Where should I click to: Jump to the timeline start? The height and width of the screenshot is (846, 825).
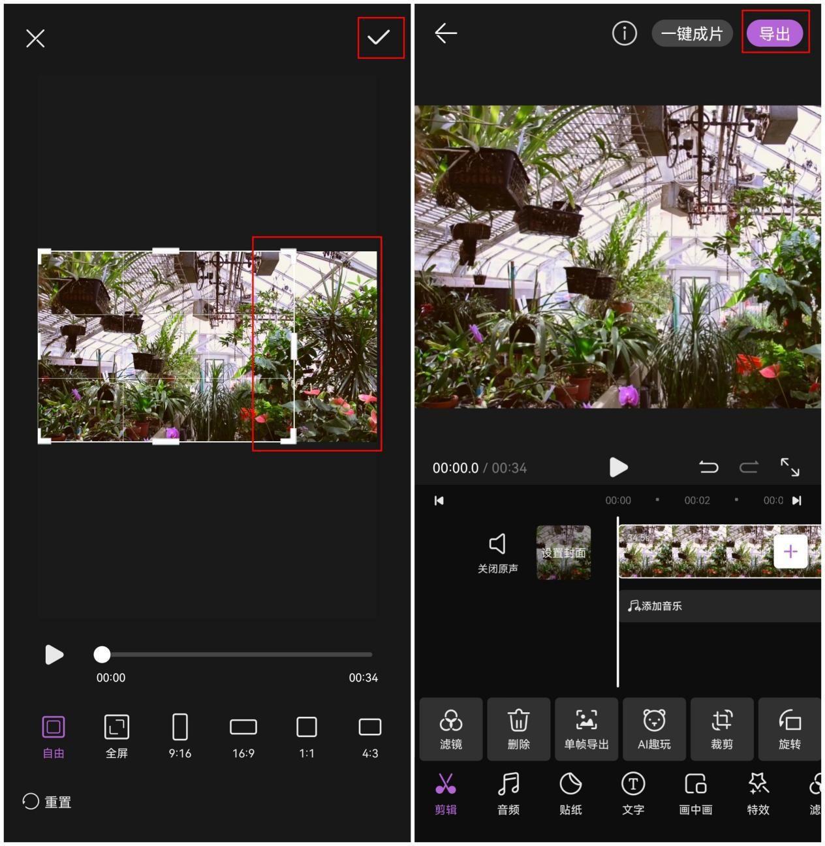tap(439, 501)
